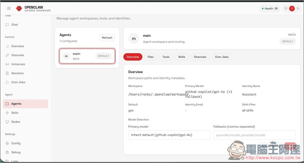Click the Default value 'yes'
Image resolution: width=304 pixels, height=163 pixels.
(131, 110)
